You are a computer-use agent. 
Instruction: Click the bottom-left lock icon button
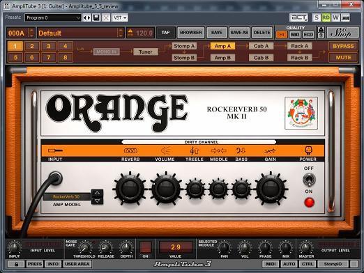click(x=16, y=264)
